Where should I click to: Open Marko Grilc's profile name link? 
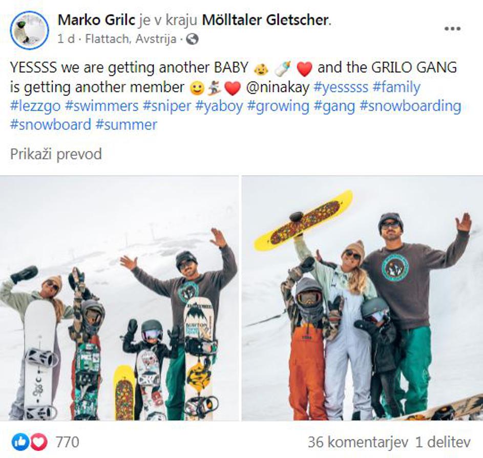point(96,20)
